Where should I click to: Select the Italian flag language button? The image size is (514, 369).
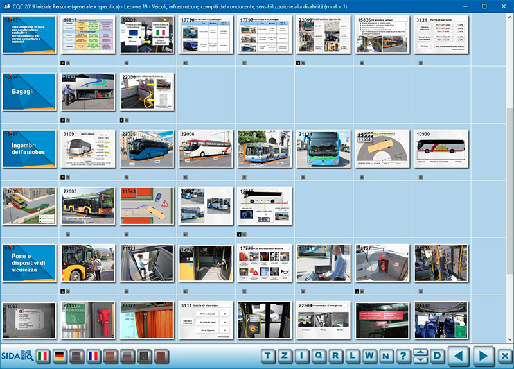pos(44,356)
